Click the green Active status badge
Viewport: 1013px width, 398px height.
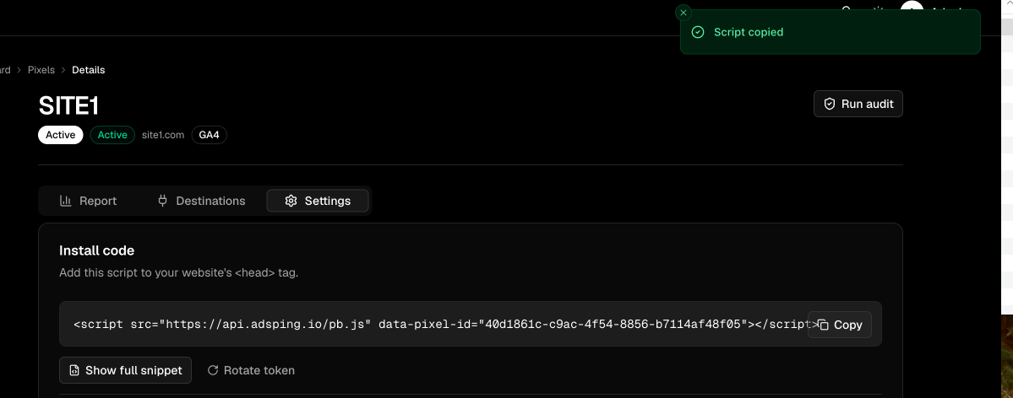[112, 135]
